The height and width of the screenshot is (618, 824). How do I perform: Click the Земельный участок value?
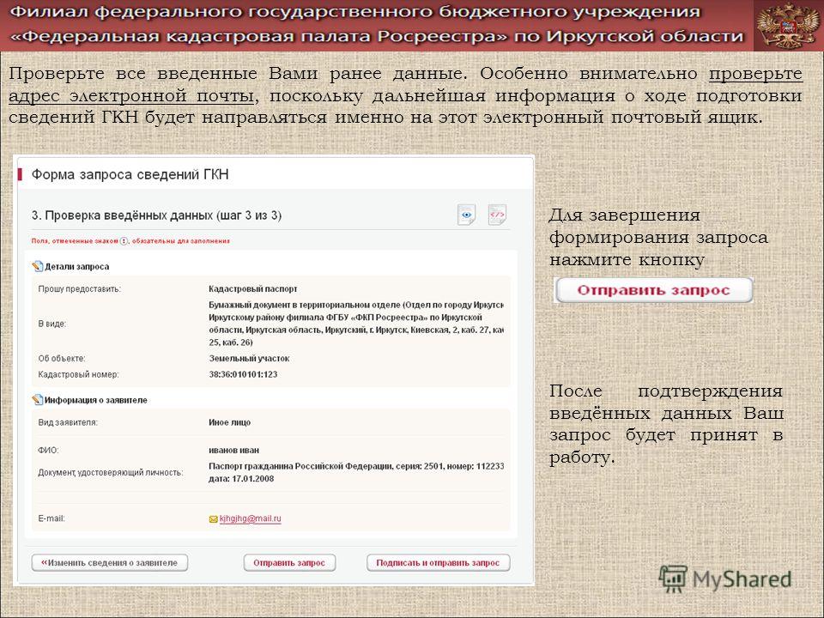tap(249, 359)
